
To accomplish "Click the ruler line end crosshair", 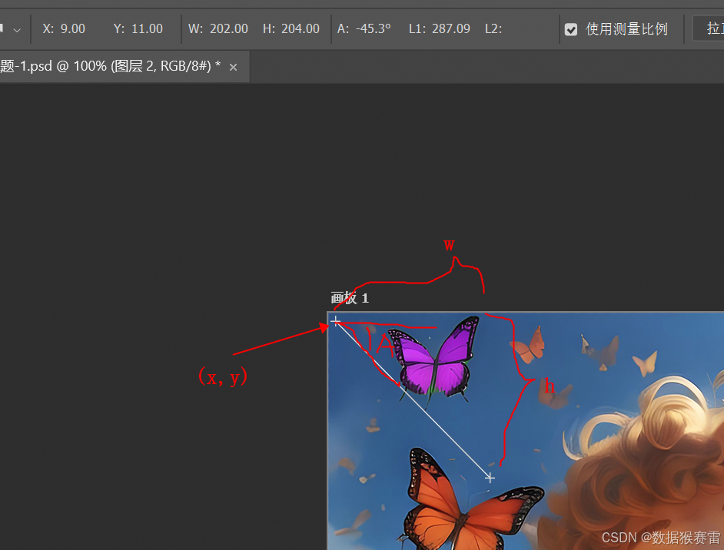I will [x=490, y=478].
